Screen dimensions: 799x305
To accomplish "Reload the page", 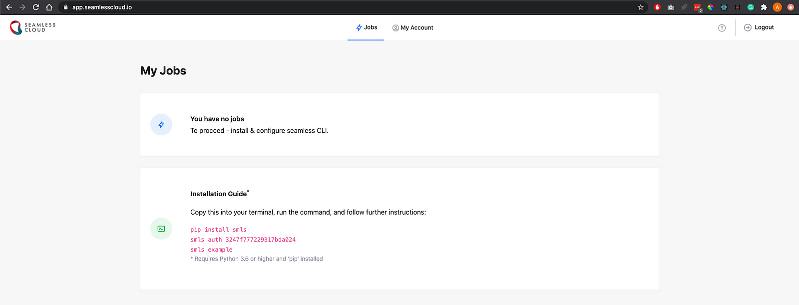I will [36, 7].
